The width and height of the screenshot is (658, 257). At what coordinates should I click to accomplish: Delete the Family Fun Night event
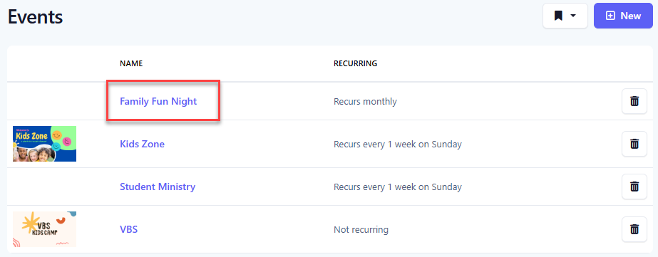pos(634,101)
